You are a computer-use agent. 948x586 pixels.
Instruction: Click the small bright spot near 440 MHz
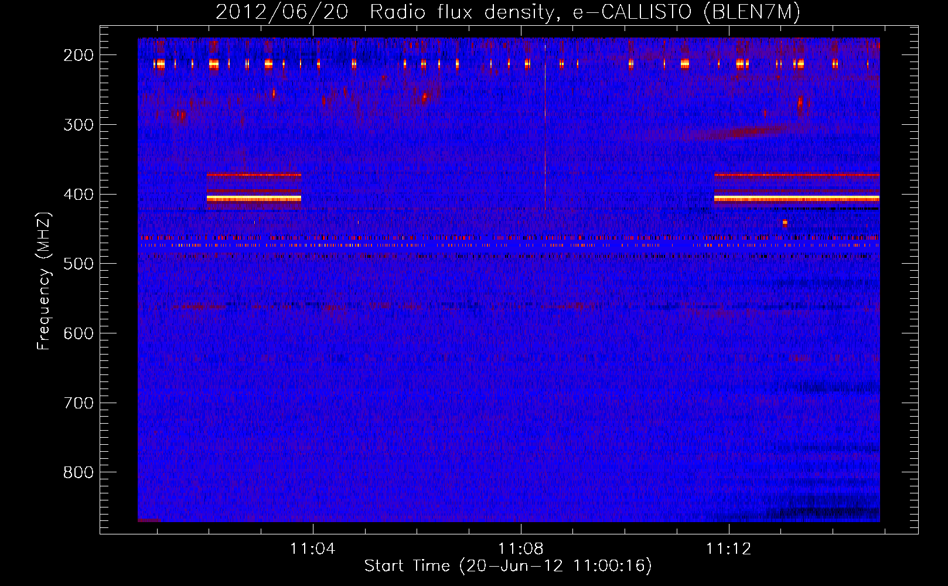[x=785, y=223]
